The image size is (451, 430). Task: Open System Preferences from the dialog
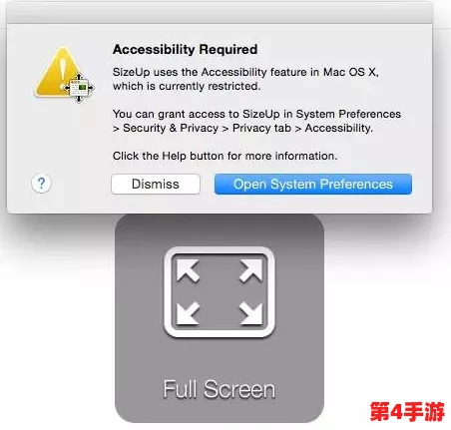point(313,184)
